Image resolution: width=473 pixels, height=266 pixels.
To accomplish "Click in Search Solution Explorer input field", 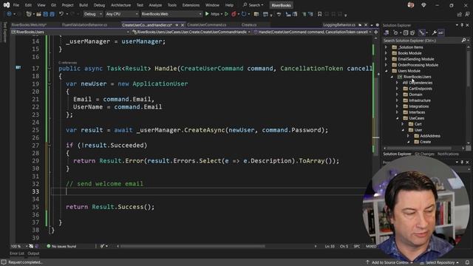I will (422, 41).
